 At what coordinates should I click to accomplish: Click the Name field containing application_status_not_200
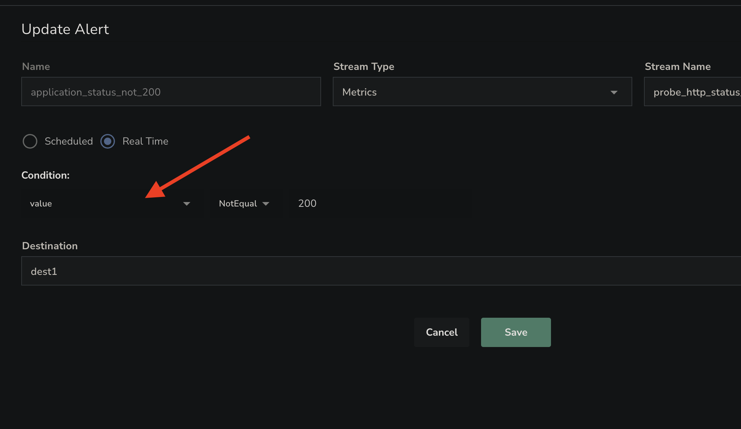click(171, 92)
